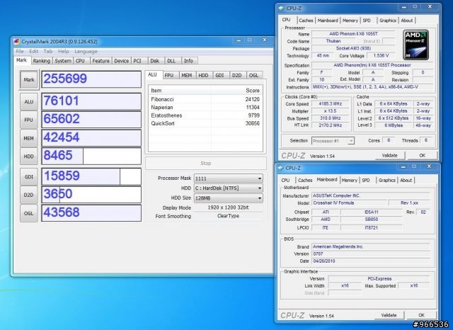This screenshot has width=453, height=330.
Task: Run the MEM benchmark button
Action: pos(29,138)
